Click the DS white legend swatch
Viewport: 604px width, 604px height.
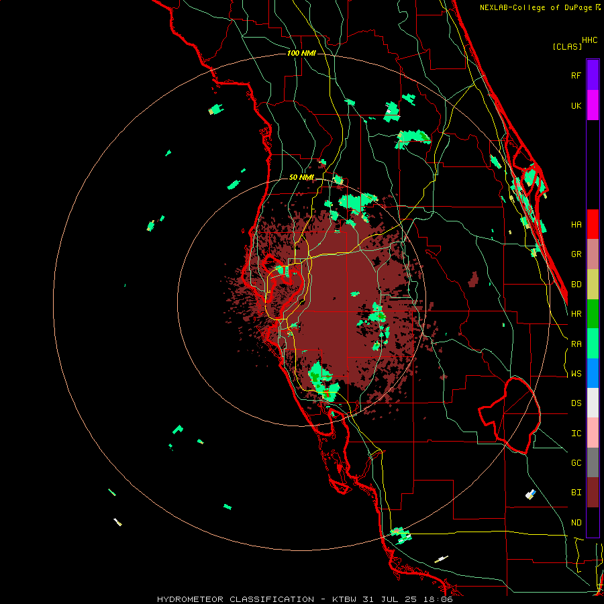pyautogui.click(x=593, y=403)
